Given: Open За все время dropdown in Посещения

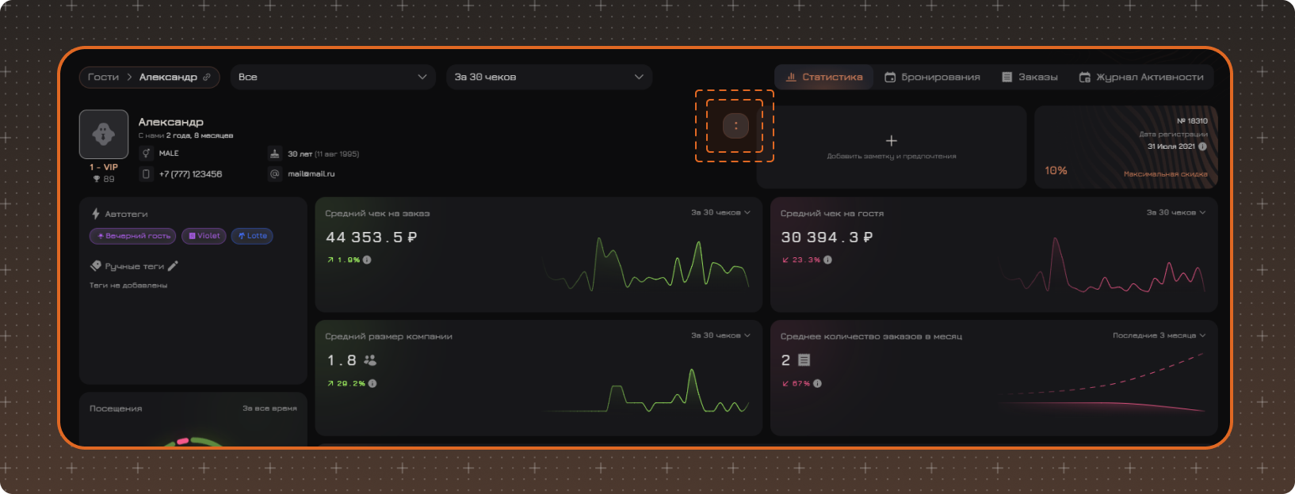Looking at the screenshot, I should pos(269,408).
